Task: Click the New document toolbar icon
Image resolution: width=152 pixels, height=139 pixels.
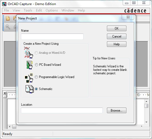Action: (8, 18)
